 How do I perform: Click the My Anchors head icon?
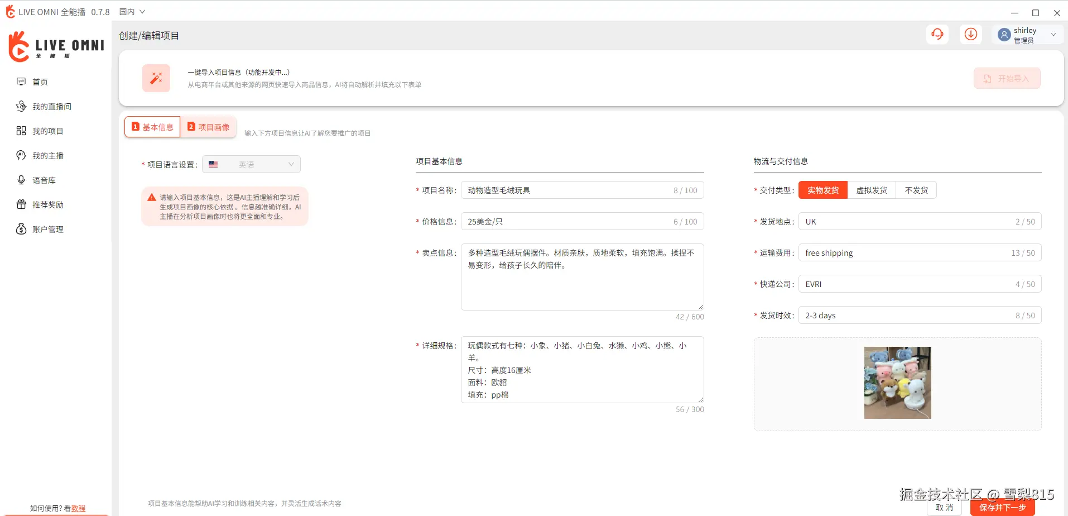[21, 155]
